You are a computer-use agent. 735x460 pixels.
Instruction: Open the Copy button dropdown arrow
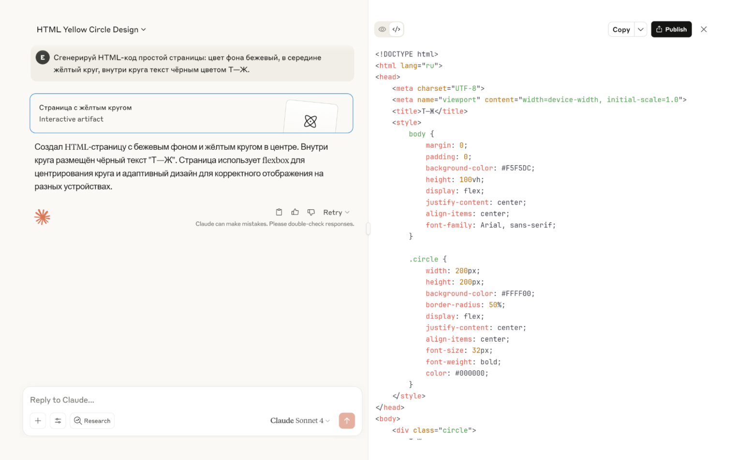coord(640,29)
